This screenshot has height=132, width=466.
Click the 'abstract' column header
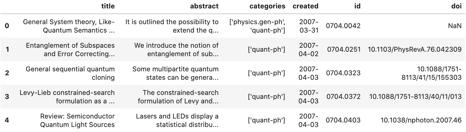coord(204,6)
